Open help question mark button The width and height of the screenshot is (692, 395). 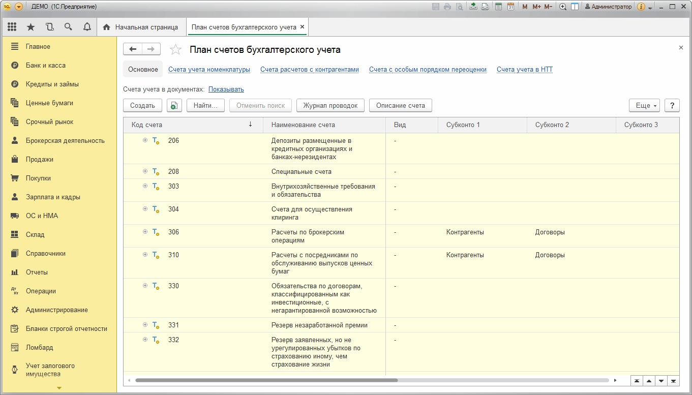point(672,105)
